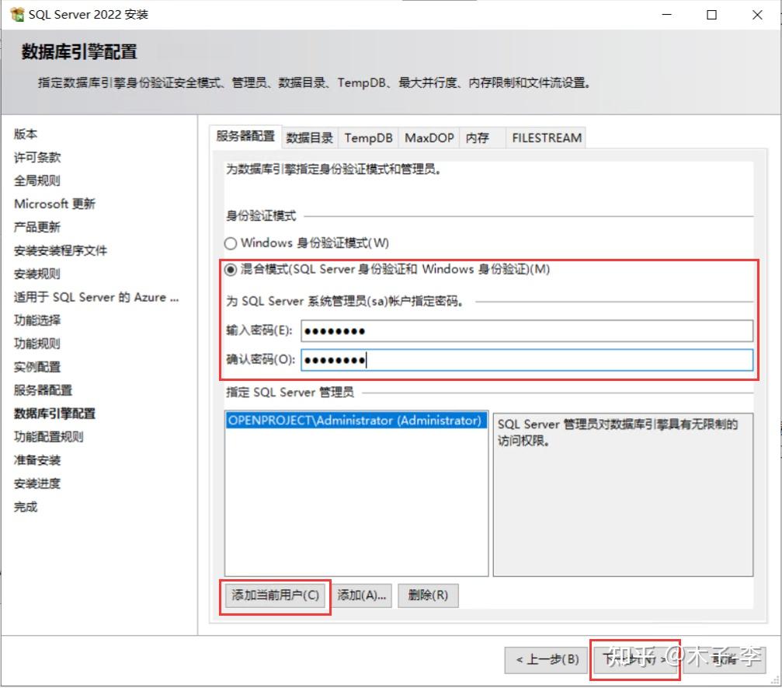Focus the 输入密码 password field

[x=527, y=331]
